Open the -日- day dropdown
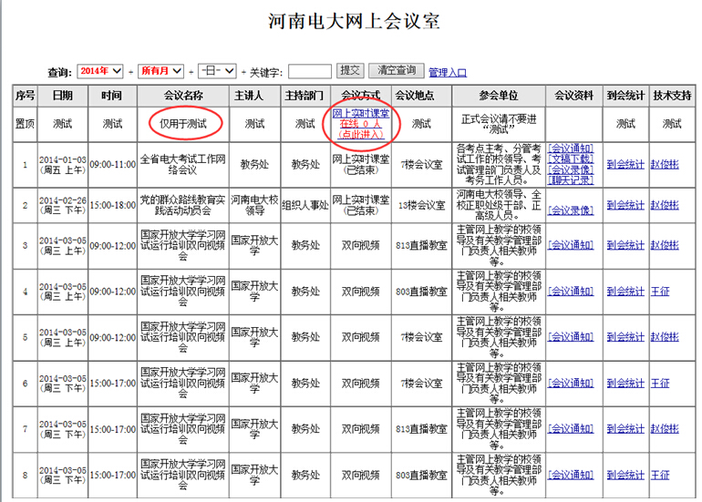The image size is (702, 502). [x=217, y=71]
